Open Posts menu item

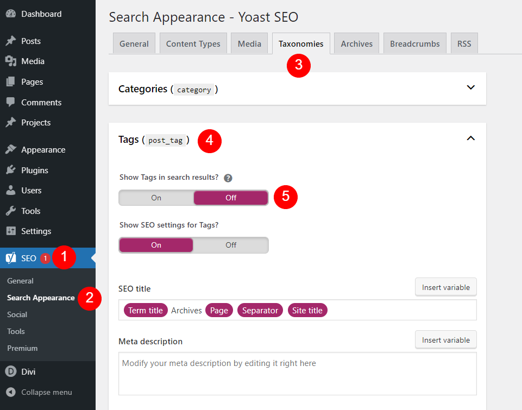[x=31, y=41]
